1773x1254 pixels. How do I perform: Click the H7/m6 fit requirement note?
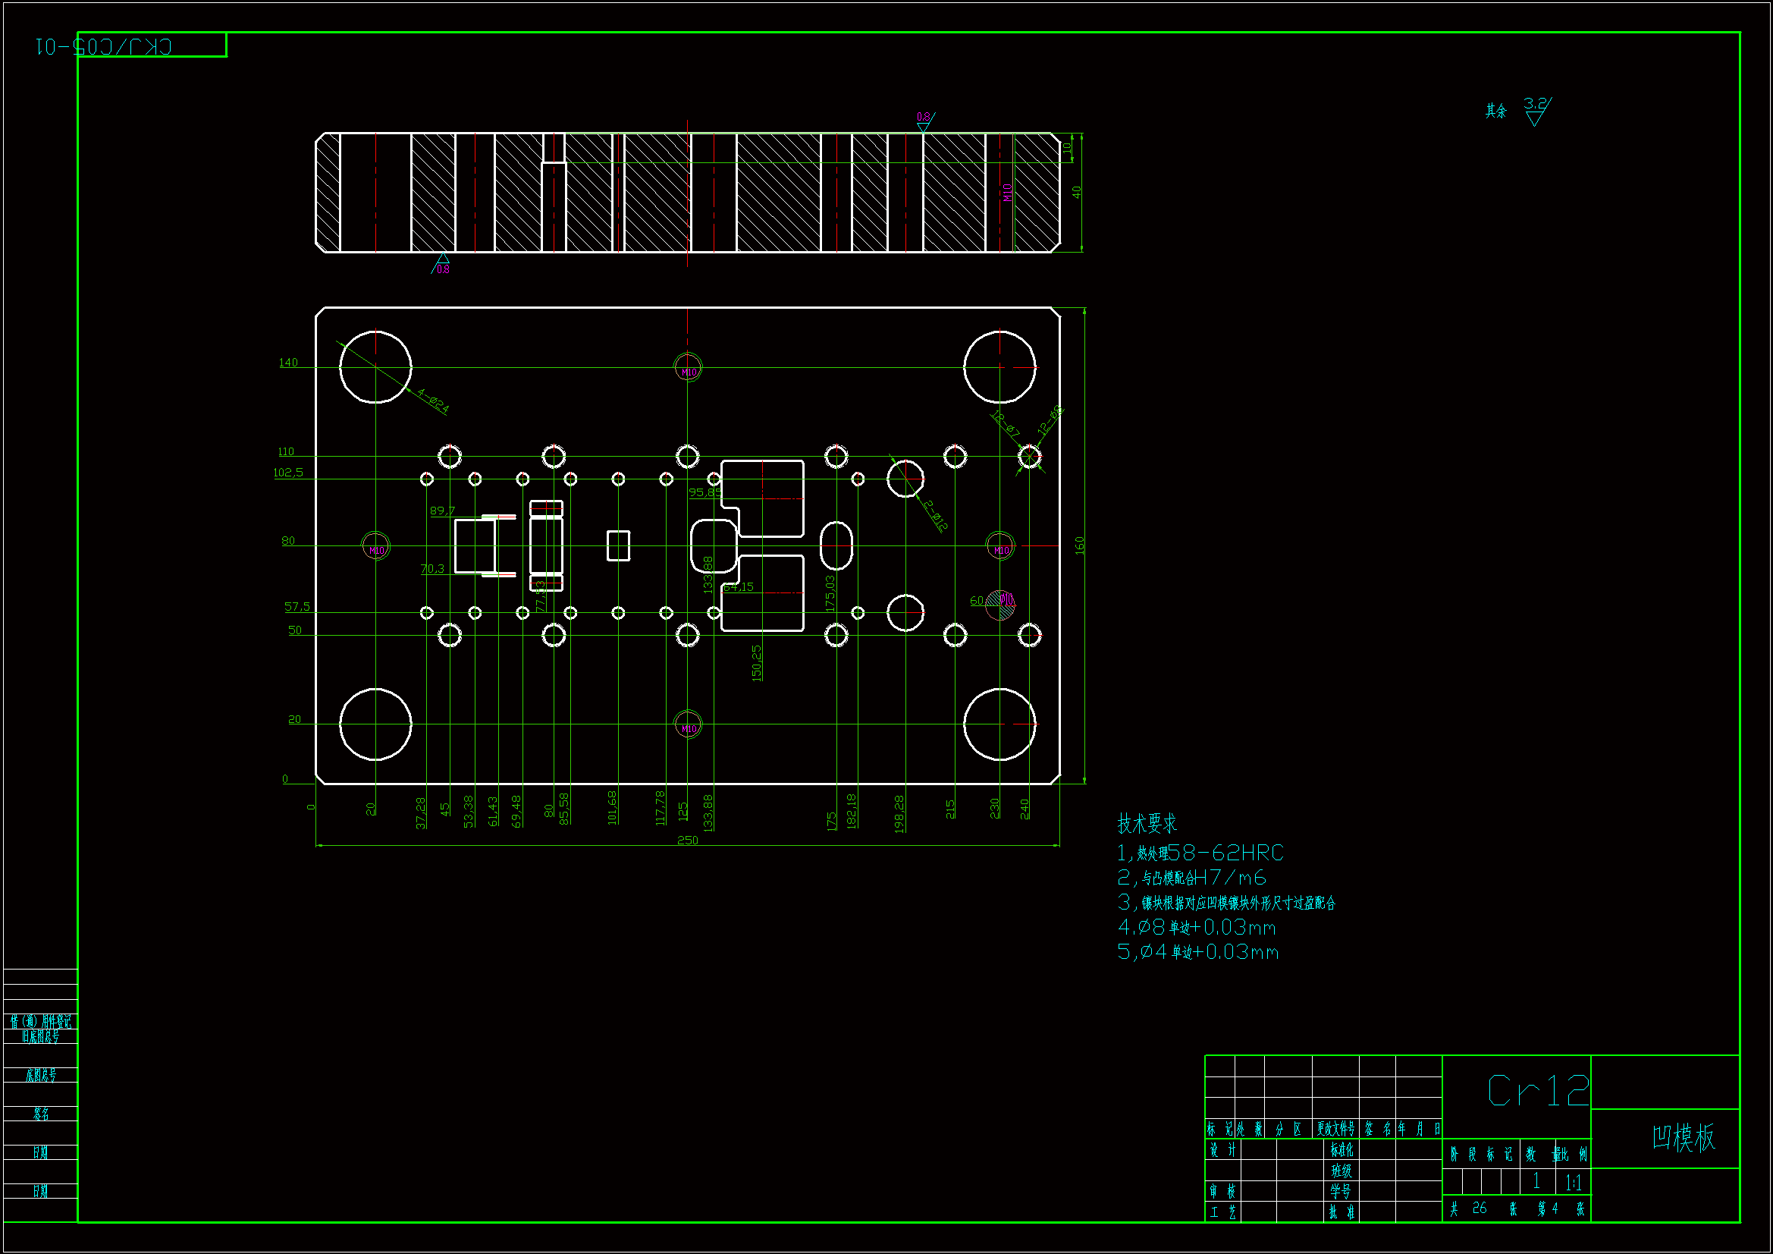1230,878
